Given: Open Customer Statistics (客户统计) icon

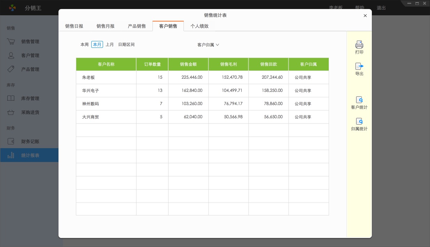Looking at the screenshot, I should 359,100.
